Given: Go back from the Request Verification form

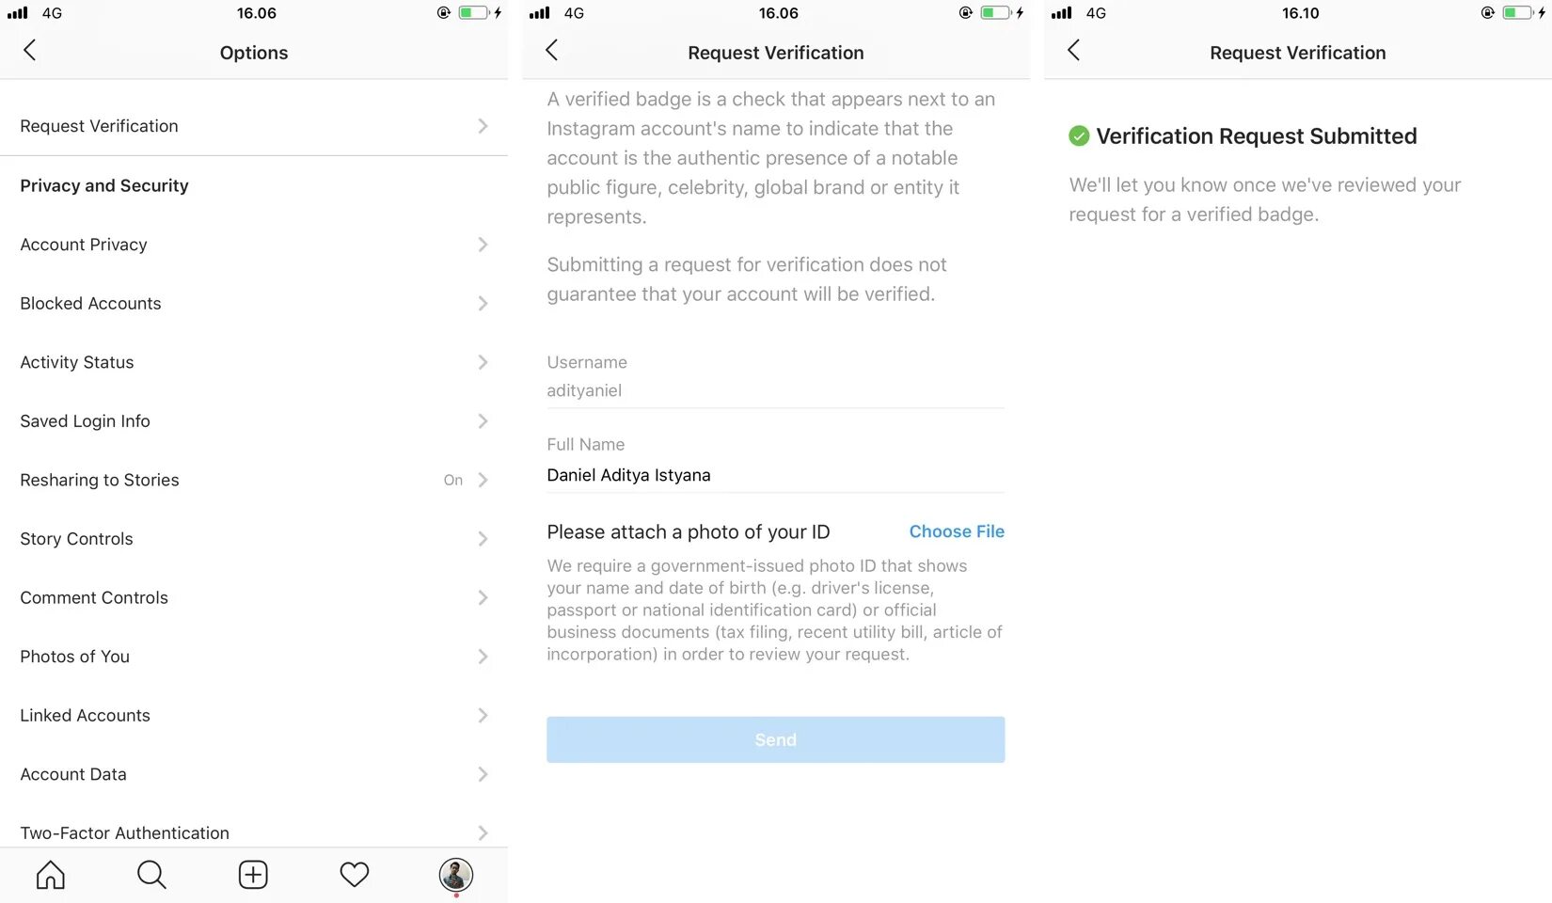Looking at the screenshot, I should [x=552, y=51].
